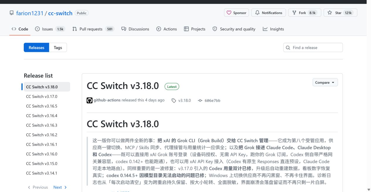Open the Notifications button
This screenshot has width=371, height=192.
269,13
